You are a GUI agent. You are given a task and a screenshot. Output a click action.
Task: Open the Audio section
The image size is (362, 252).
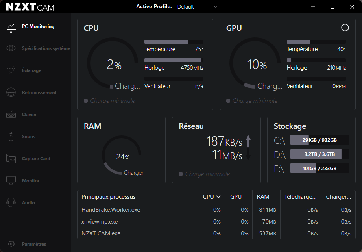pyautogui.click(x=28, y=203)
